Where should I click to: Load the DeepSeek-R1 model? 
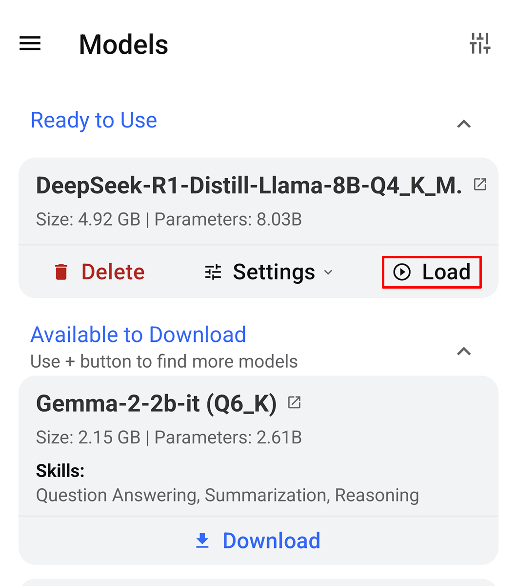[x=432, y=272]
